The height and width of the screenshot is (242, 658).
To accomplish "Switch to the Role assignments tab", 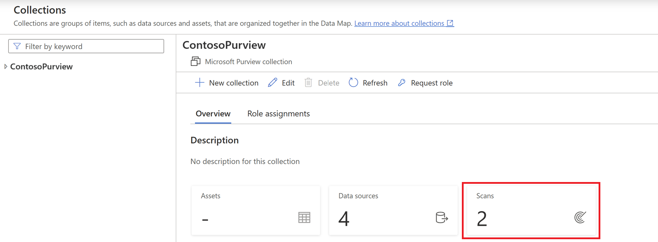I will (278, 114).
